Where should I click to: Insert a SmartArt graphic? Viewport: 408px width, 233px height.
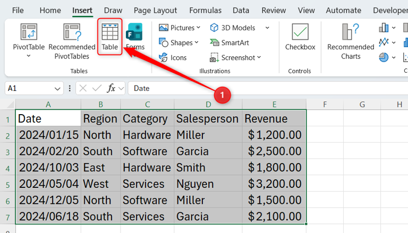click(x=229, y=42)
